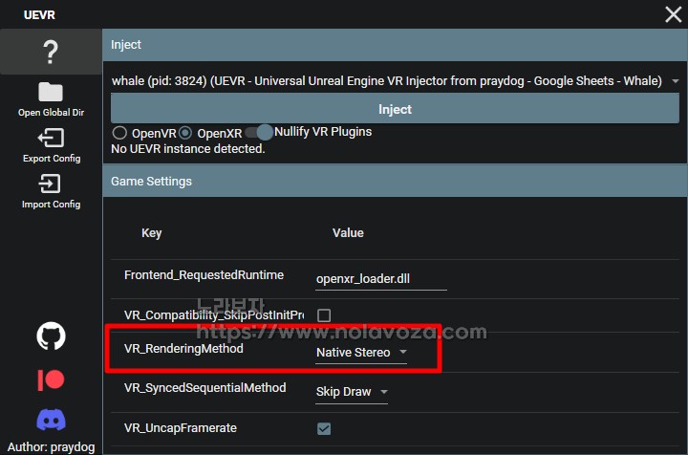Select the VR_RenderingMethod key label
The height and width of the screenshot is (455, 688).
click(183, 349)
